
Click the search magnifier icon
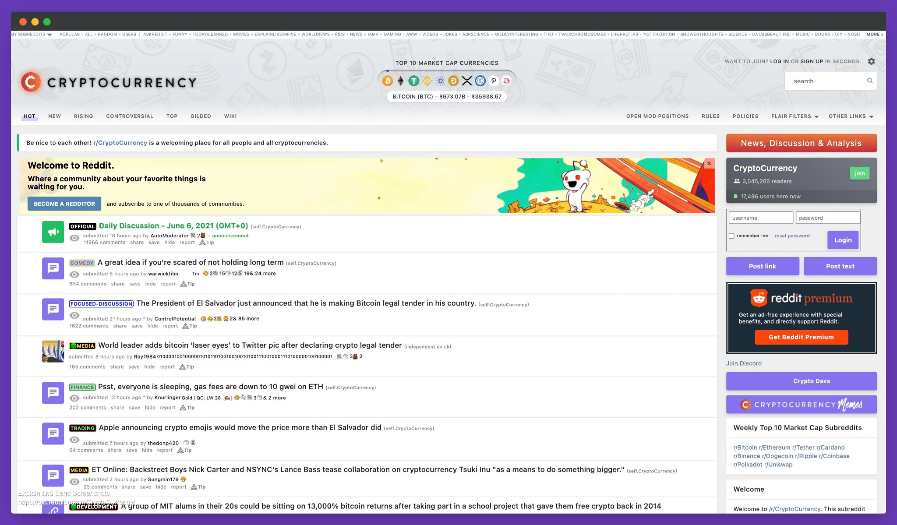[869, 81]
